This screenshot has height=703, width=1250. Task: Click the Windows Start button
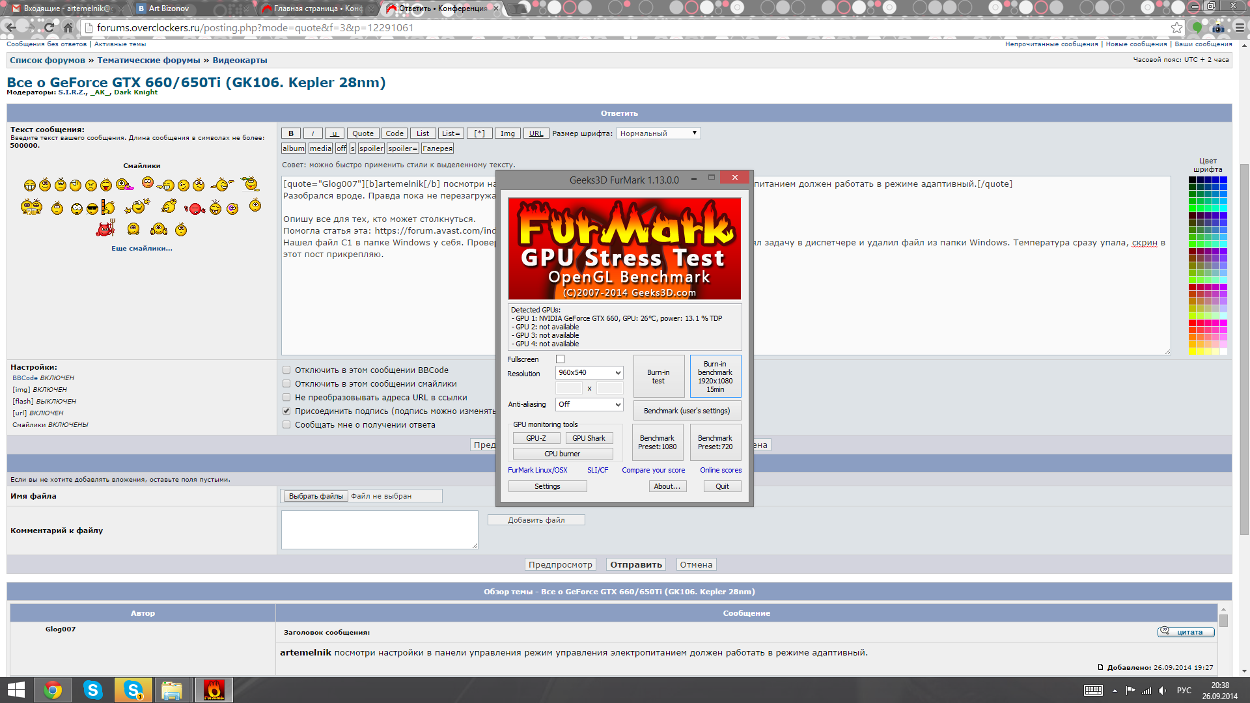(x=16, y=690)
